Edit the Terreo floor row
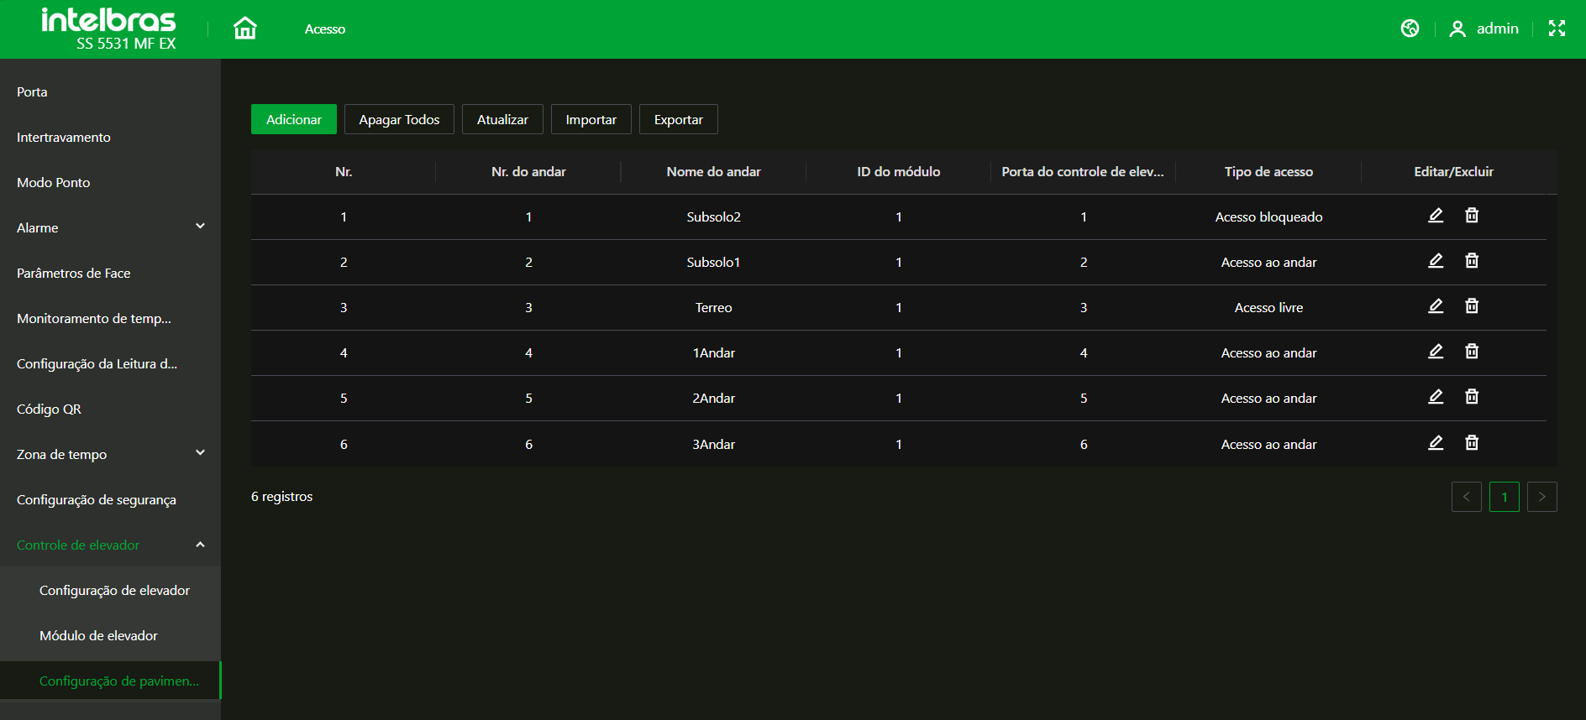Screen dimensions: 1586x720 (1436, 306)
